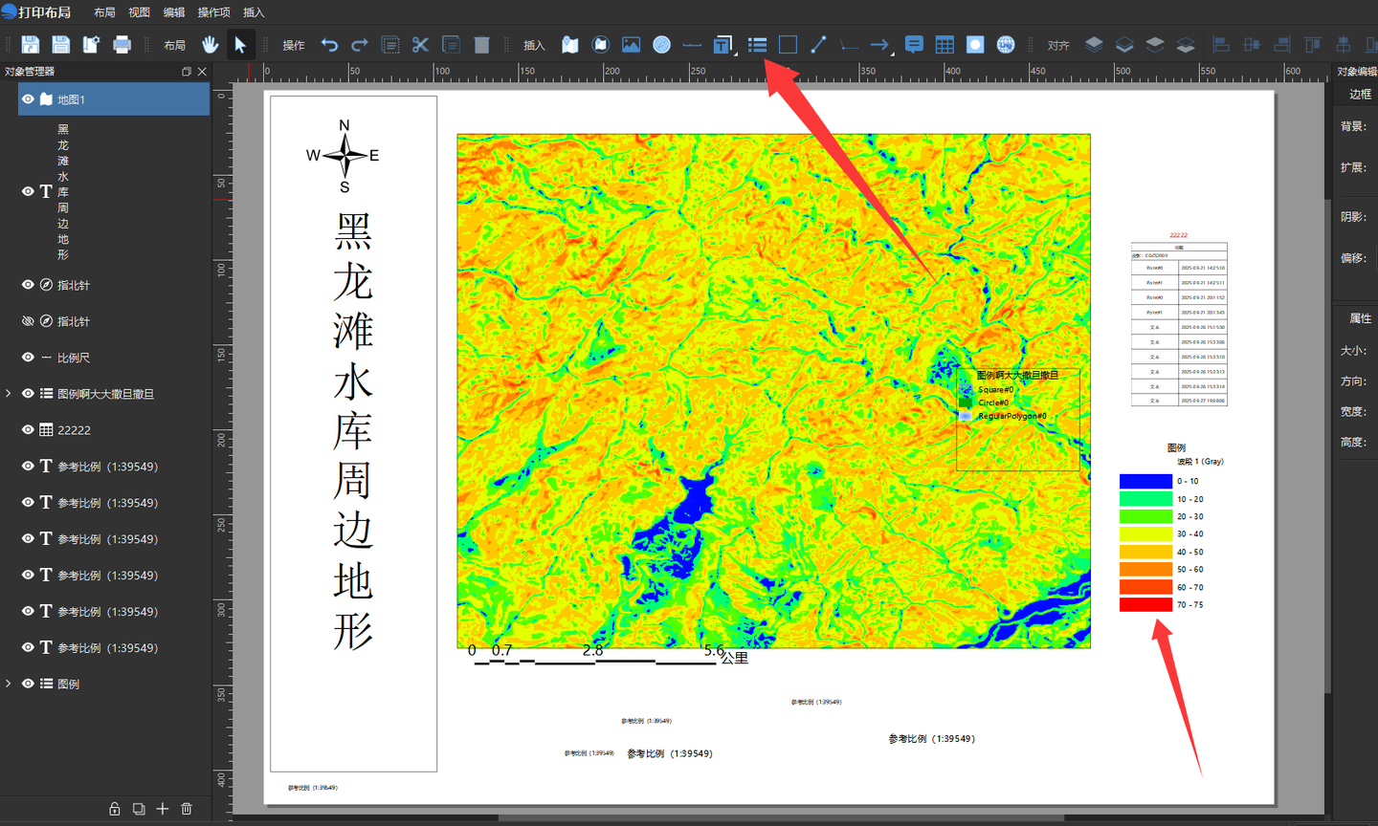Insert a table grid element
This screenshot has width=1378, height=826.
[x=945, y=45]
